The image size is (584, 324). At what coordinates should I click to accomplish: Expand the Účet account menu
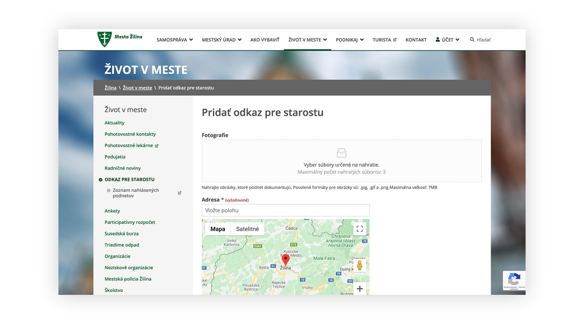pos(447,40)
